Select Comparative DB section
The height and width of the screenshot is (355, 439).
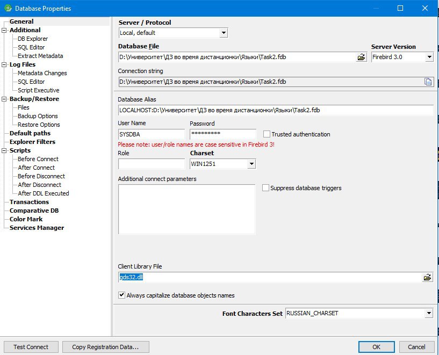[34, 211]
